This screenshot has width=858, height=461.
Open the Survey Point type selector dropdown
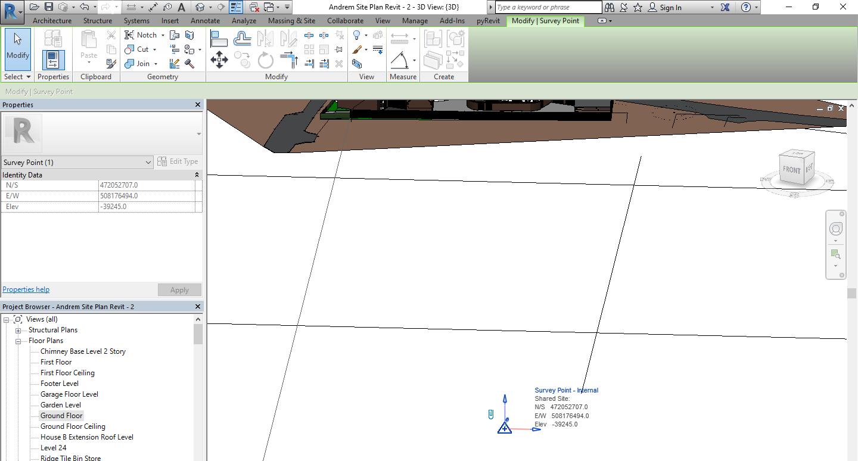(77, 163)
